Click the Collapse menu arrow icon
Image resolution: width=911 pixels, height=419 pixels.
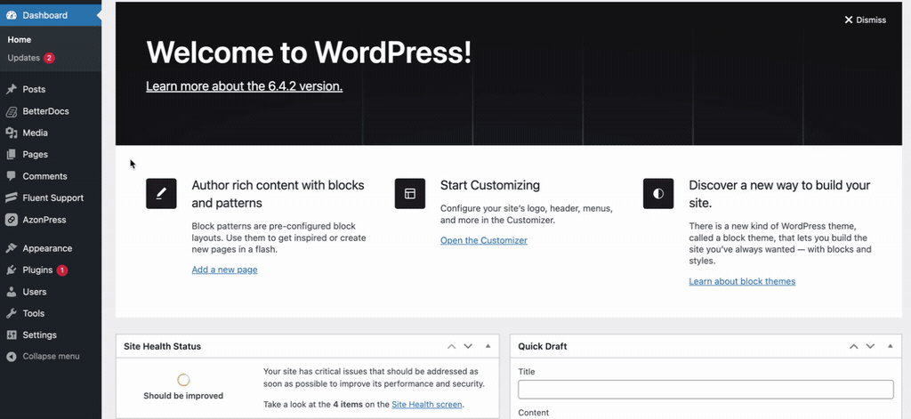tap(11, 356)
